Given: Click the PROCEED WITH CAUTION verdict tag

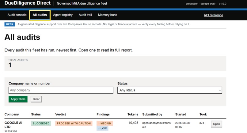Looking at the screenshot, I should tap(74, 124).
